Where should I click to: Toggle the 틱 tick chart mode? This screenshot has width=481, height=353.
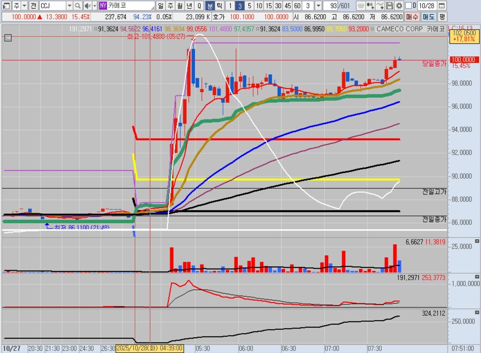point(219,6)
